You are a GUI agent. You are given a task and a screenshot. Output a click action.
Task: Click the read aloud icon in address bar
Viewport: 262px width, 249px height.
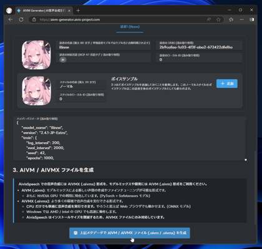click(x=209, y=19)
